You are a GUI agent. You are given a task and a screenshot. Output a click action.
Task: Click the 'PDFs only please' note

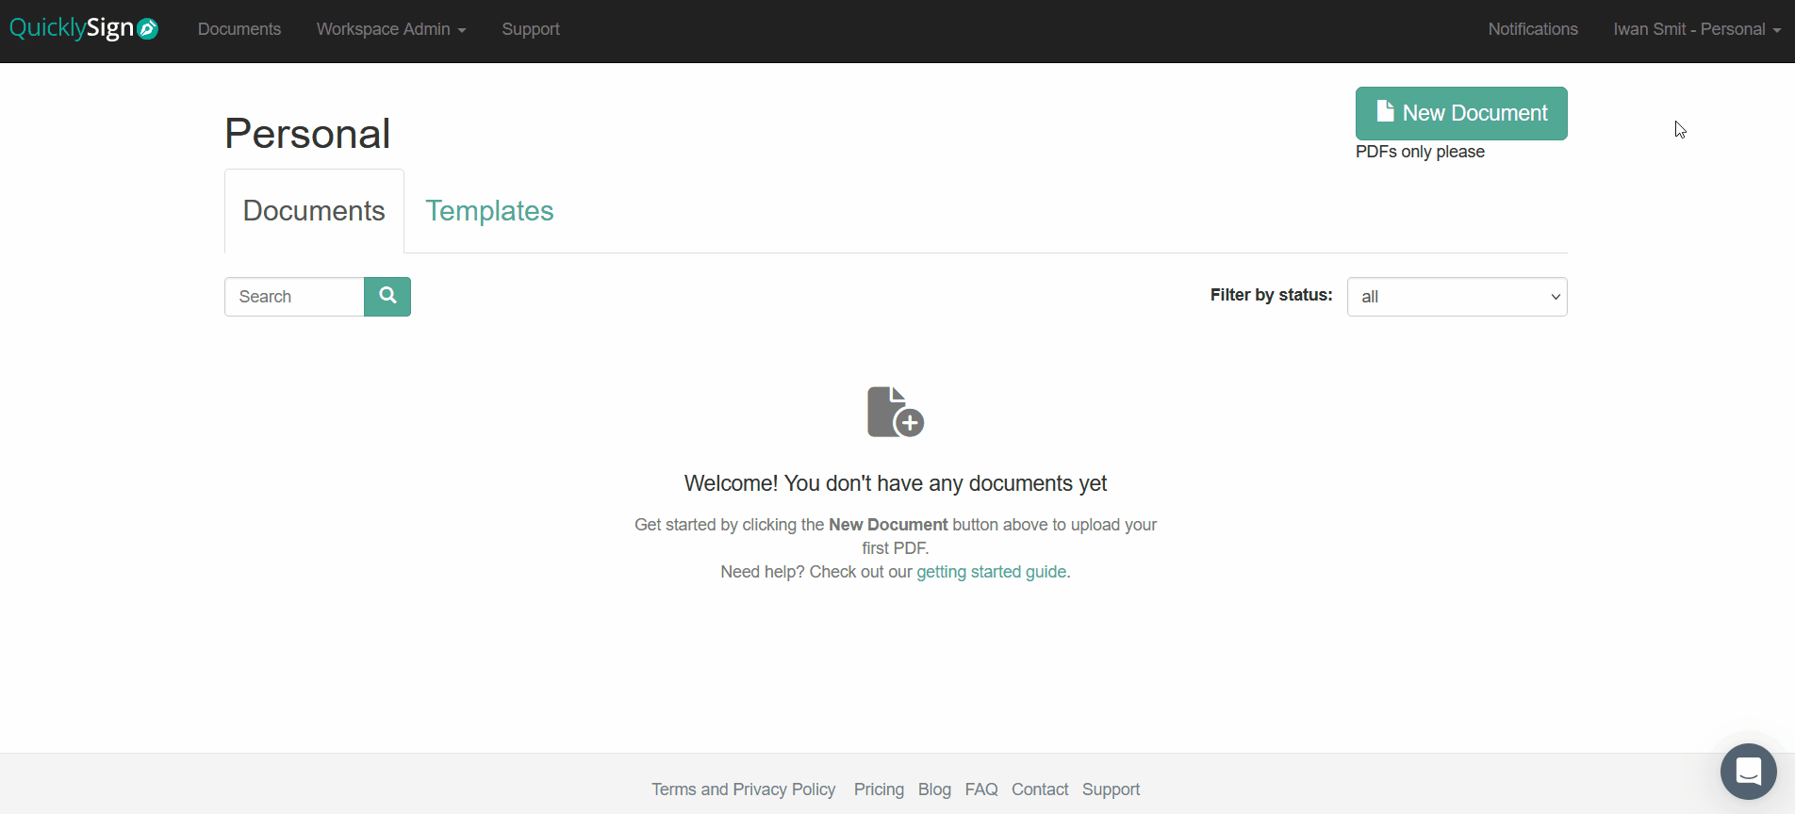[1420, 152]
